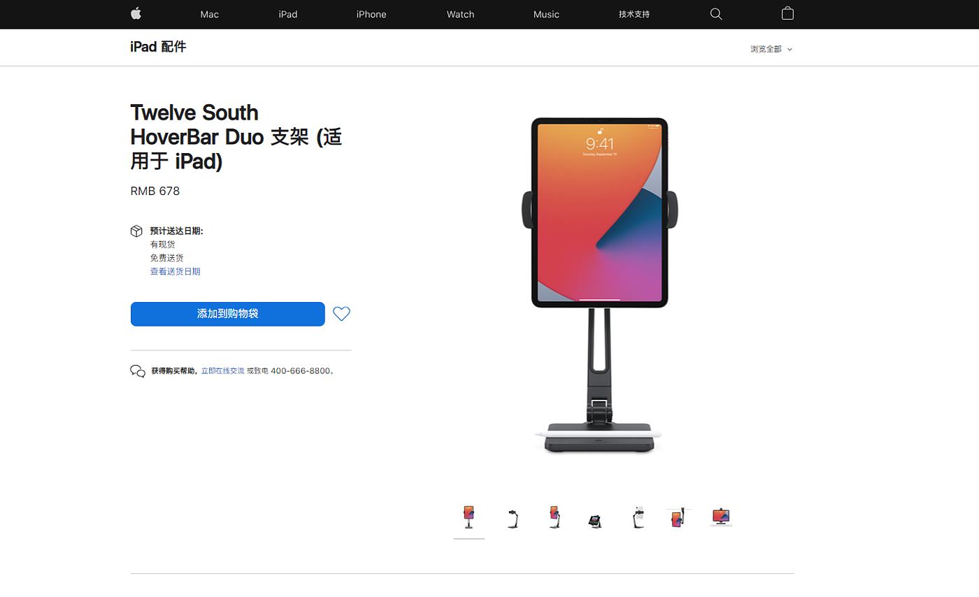Select the last product thumbnail with iMac

(x=720, y=517)
